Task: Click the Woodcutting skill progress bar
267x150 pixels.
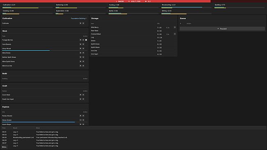Action: 187,7
